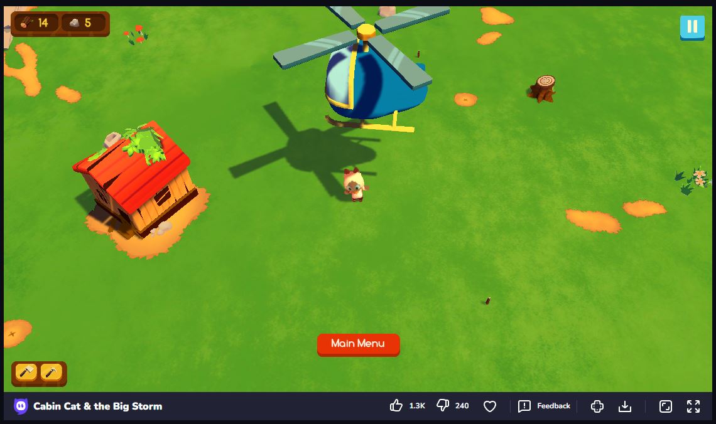Image resolution: width=716 pixels, height=424 pixels.
Task: Click the Main Menu button
Action: [359, 345]
